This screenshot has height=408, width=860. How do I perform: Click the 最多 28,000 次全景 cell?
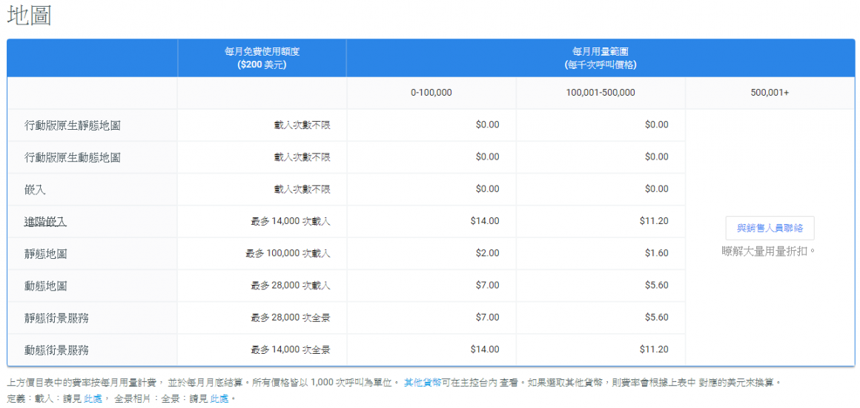(x=291, y=317)
